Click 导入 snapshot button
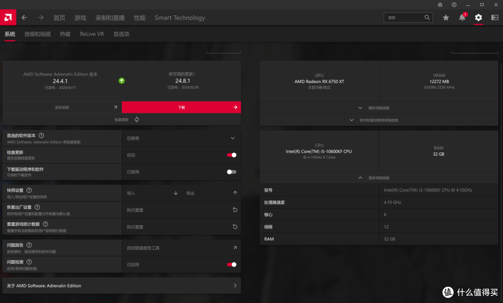The width and height of the screenshot is (503, 303). [131, 193]
